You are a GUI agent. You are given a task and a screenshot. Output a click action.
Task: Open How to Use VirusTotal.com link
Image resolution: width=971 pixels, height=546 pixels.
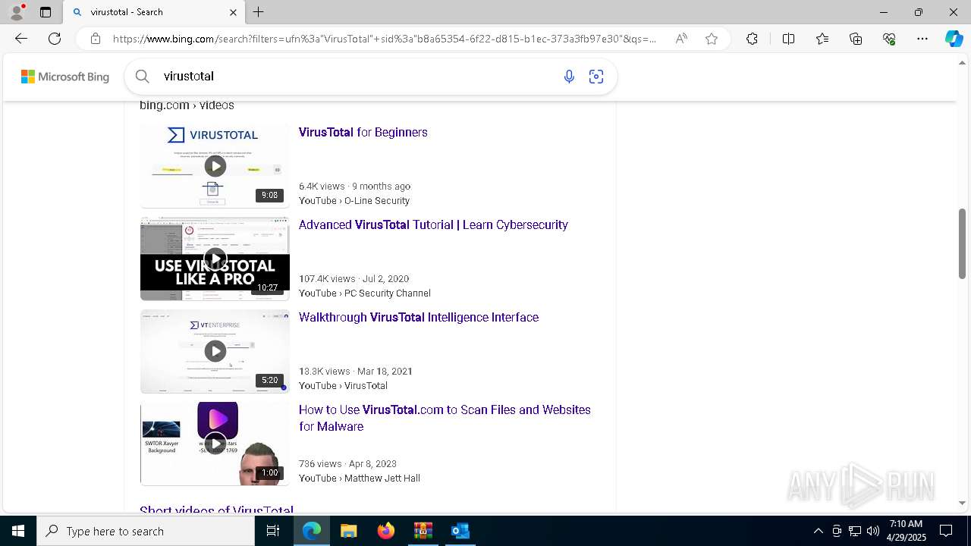pyautogui.click(x=445, y=418)
